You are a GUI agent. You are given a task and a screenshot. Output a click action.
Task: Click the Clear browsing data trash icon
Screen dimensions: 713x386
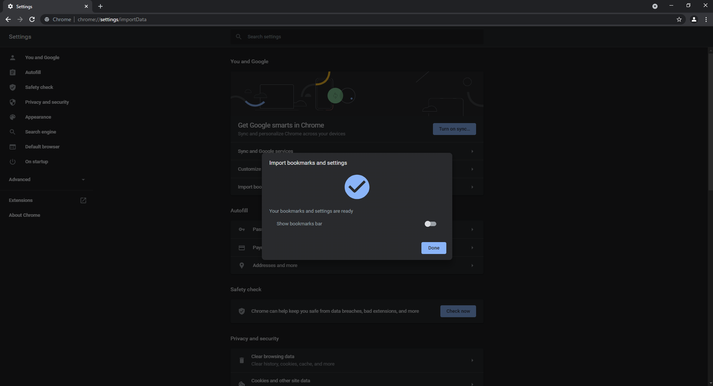click(x=242, y=360)
